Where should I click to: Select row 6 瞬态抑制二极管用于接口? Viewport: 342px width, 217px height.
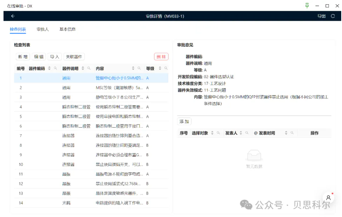click(x=91, y=126)
